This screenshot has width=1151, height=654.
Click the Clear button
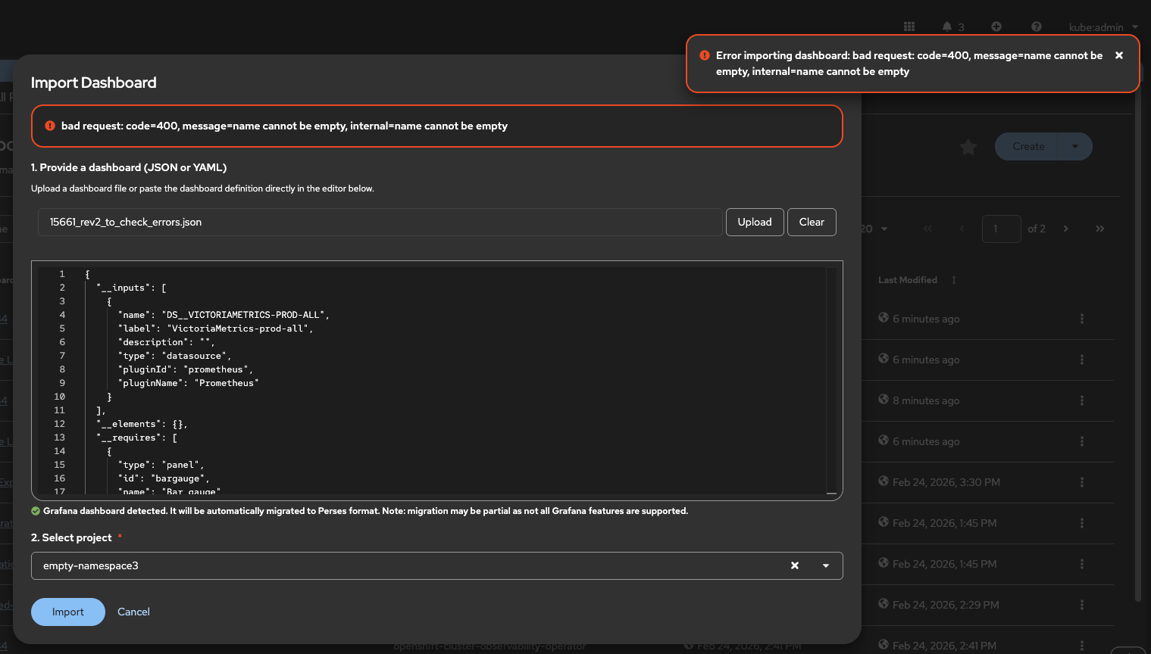812,222
